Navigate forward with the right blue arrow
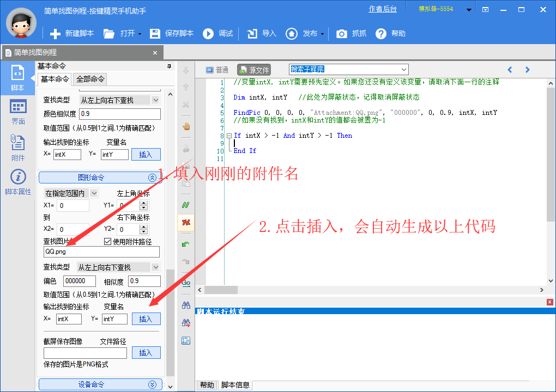The width and height of the screenshot is (556, 392). pos(527,70)
